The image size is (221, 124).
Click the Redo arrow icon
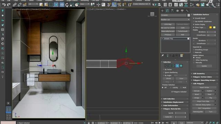tap(9, 4)
